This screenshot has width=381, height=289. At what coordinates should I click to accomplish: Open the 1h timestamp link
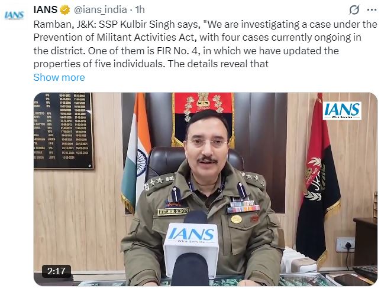(140, 10)
